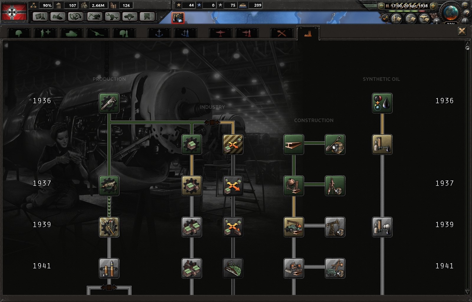
Task: Toggle the Concentrated/Dispersed industry branch switch
Action: (212, 122)
